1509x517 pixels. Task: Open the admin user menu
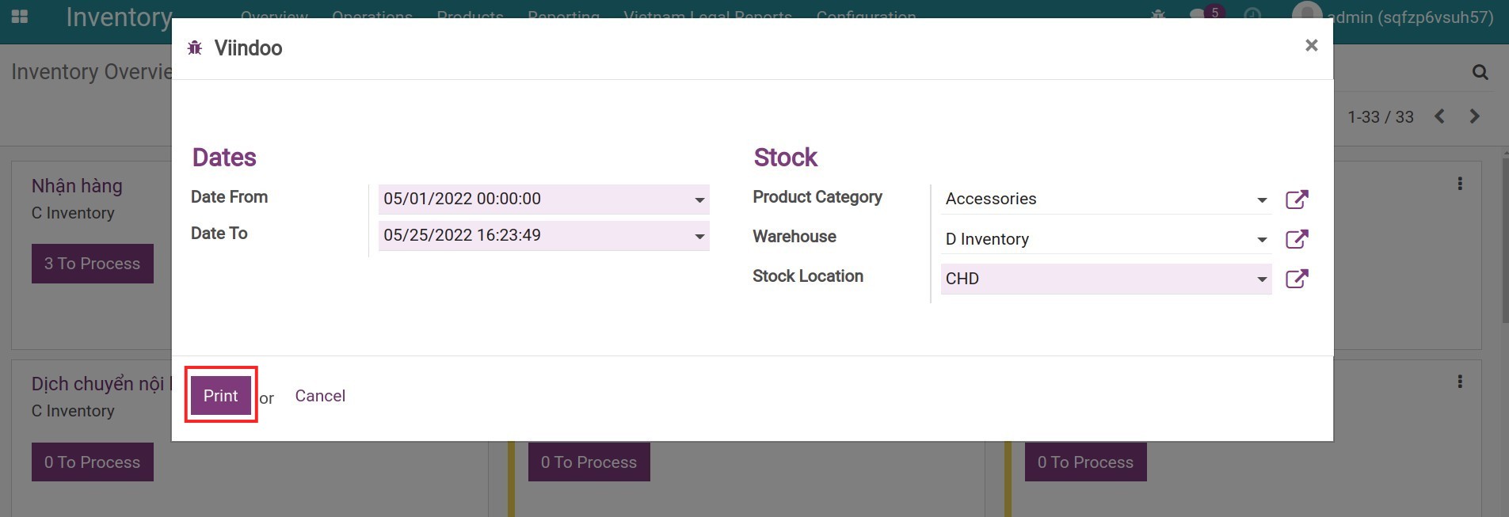click(1393, 15)
